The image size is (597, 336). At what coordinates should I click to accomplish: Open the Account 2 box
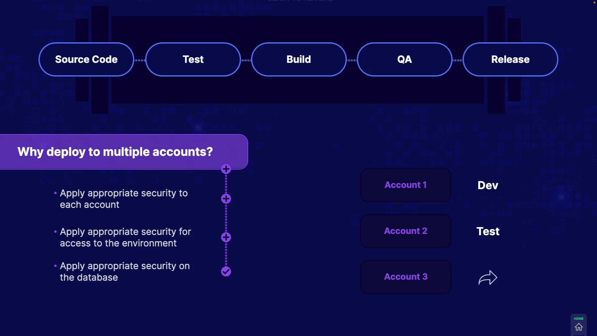[x=405, y=231]
